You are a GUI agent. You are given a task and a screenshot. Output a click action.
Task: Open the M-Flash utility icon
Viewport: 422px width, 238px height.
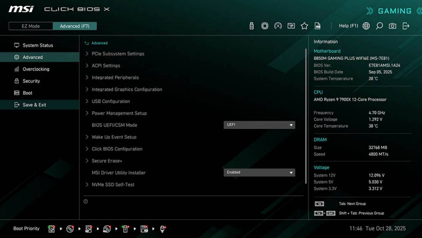pos(252,25)
